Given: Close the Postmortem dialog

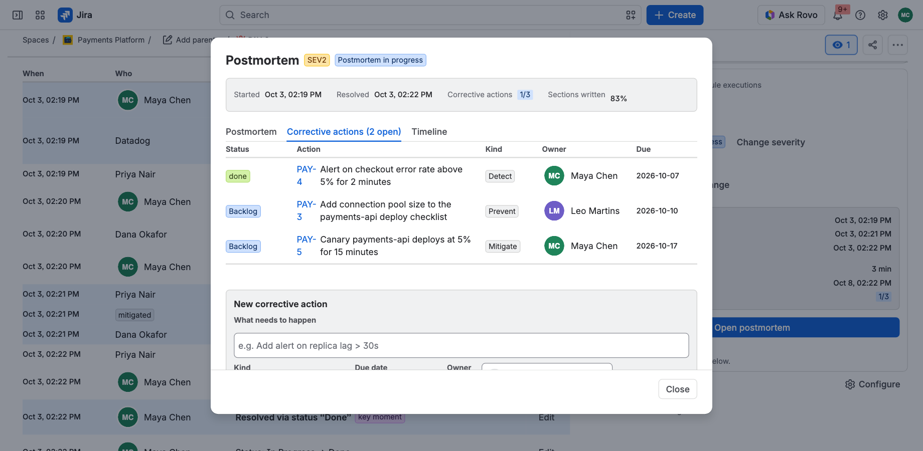Looking at the screenshot, I should [678, 389].
